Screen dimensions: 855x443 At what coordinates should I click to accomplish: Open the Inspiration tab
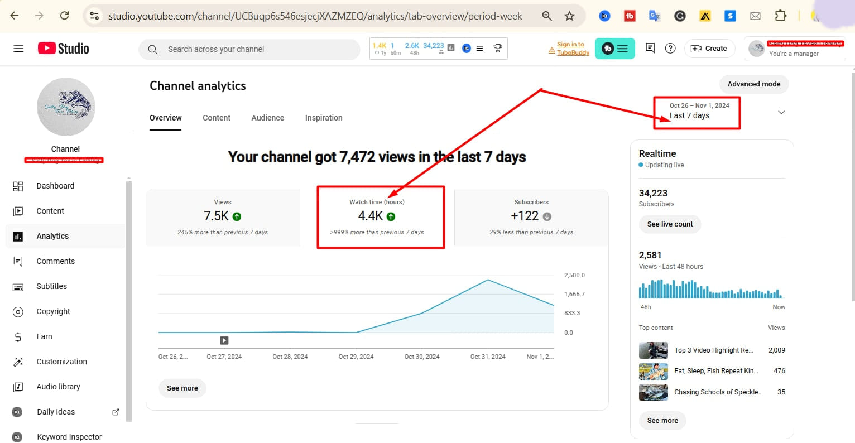(x=324, y=118)
